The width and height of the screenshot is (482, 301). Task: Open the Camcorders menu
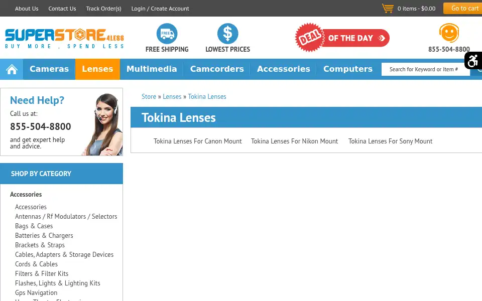(217, 69)
